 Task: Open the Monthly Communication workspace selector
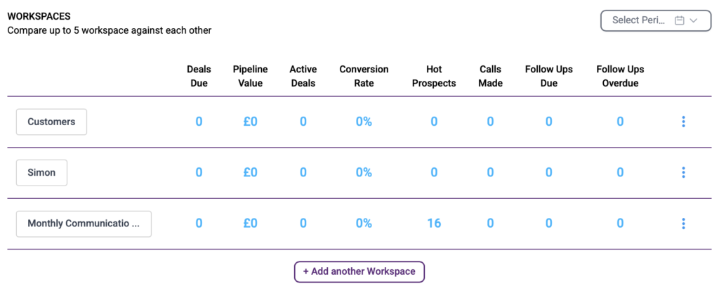click(x=84, y=224)
